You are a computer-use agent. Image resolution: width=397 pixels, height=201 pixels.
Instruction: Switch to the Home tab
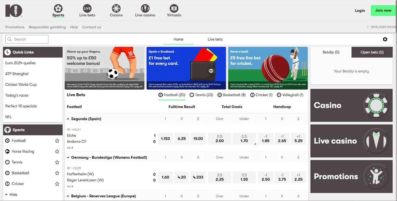coord(178,39)
